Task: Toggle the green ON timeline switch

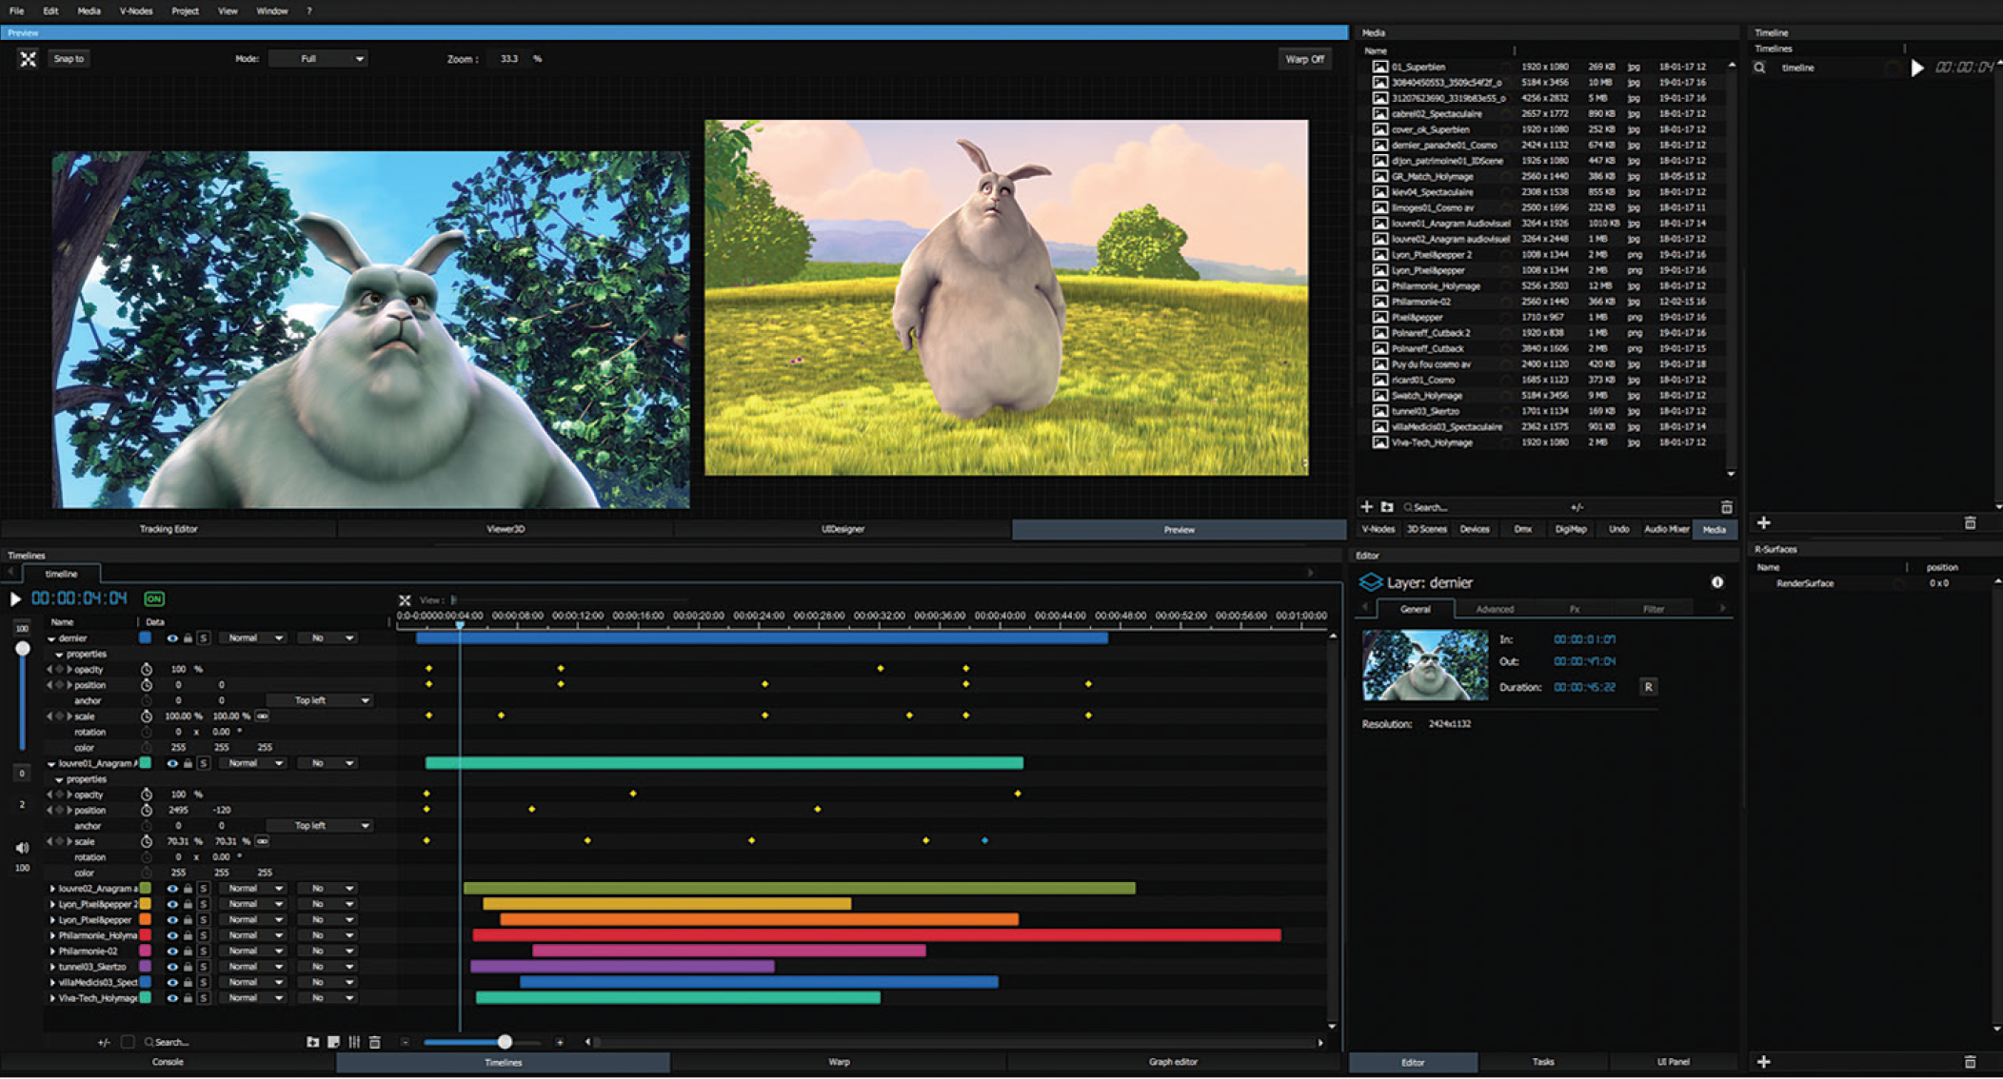Action: click(x=154, y=598)
